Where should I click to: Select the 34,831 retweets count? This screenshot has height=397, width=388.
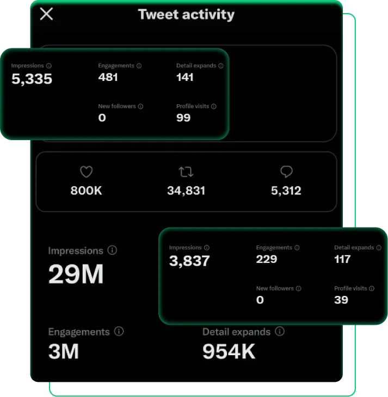(186, 191)
